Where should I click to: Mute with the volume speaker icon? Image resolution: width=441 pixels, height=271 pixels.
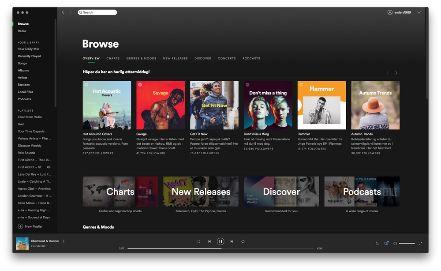(x=395, y=244)
